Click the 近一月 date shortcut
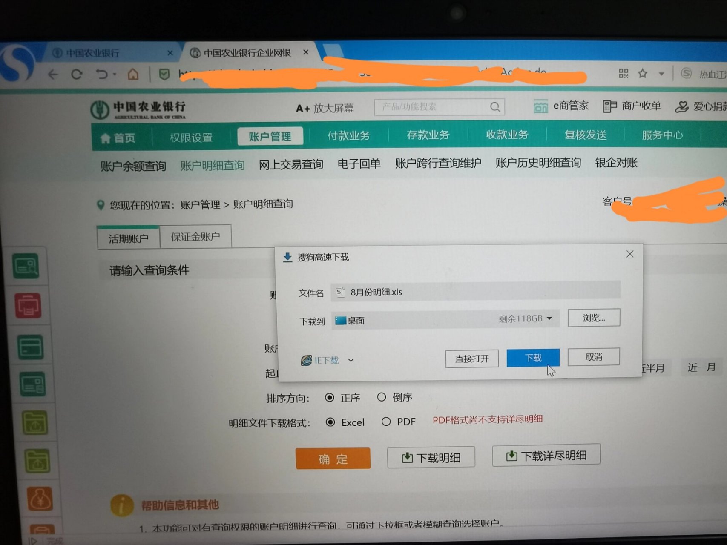Screen dimensions: 727x545 pos(701,367)
